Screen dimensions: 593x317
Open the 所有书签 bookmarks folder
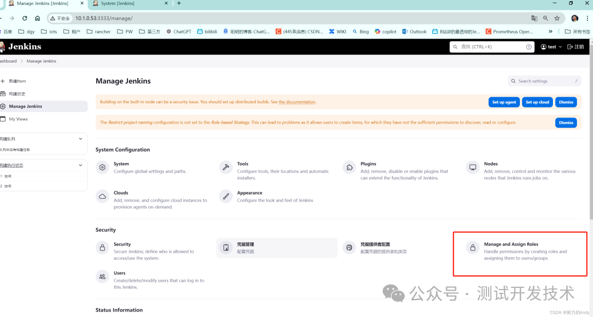(578, 32)
